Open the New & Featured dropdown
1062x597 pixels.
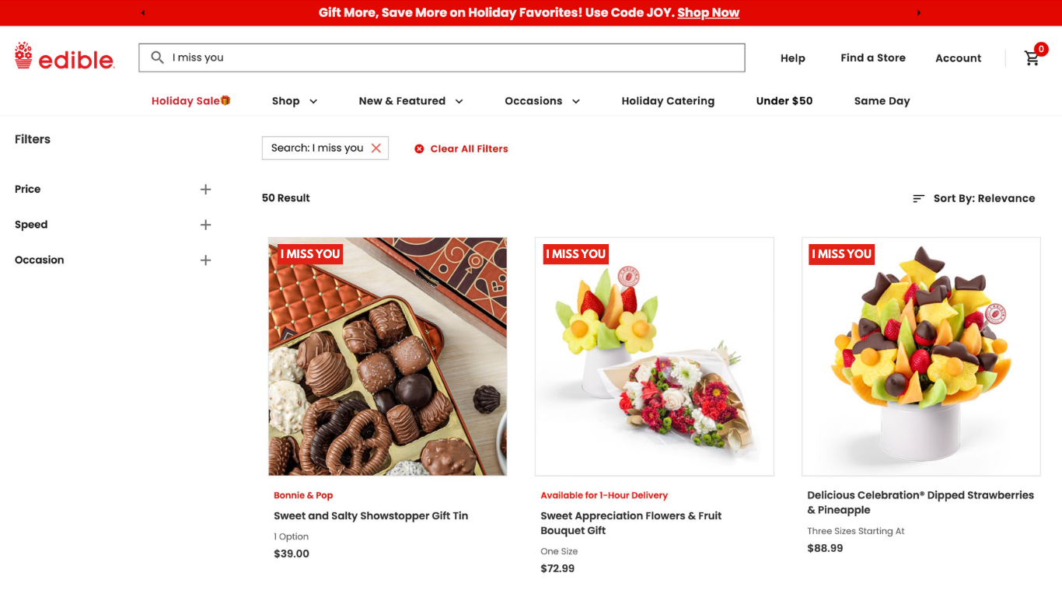(x=410, y=101)
